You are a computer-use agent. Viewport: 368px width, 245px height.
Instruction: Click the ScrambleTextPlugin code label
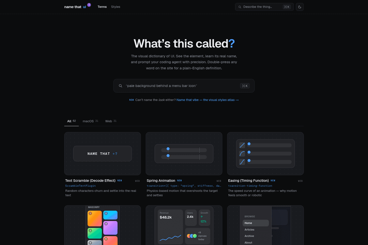pyautogui.click(x=80, y=186)
